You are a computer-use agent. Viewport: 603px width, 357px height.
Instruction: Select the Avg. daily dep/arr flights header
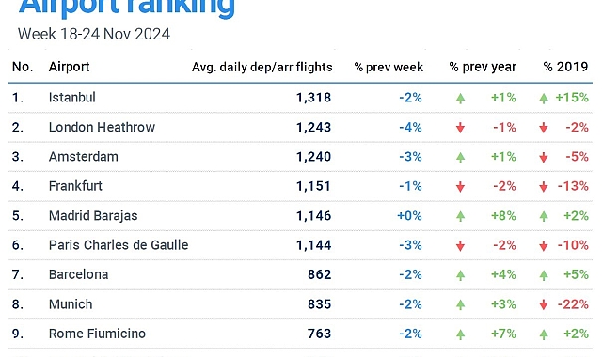[262, 68]
